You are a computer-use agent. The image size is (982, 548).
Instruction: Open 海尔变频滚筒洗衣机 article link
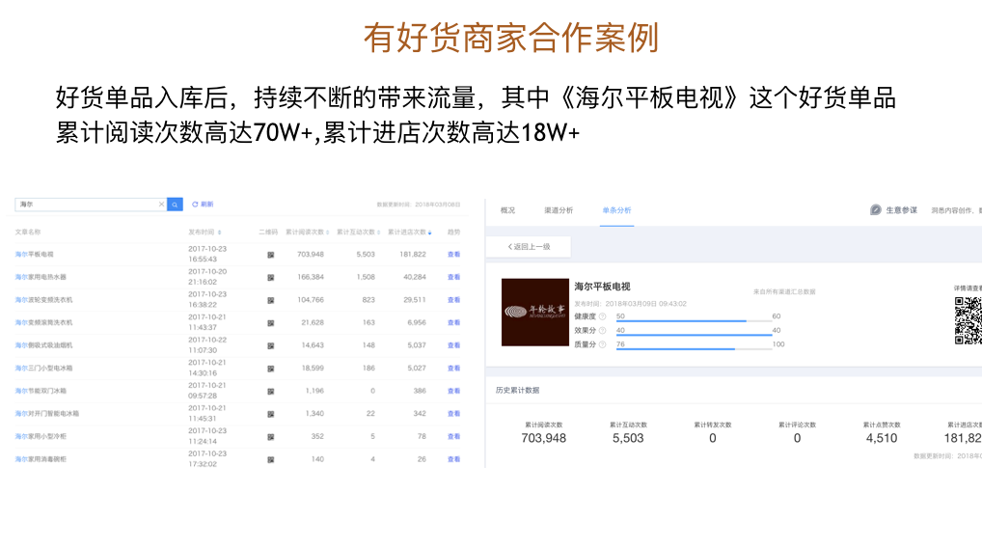click(x=43, y=322)
